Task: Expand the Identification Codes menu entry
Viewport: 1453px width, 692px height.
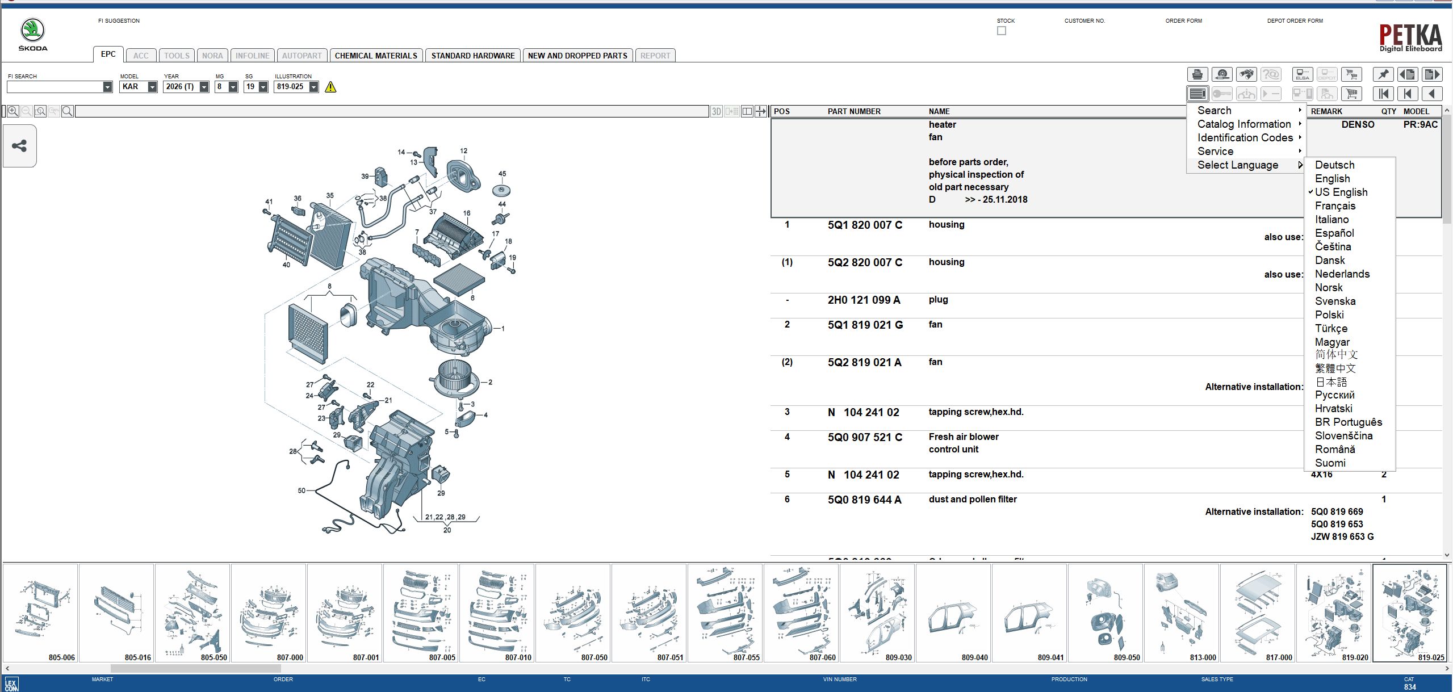Action: (x=1245, y=137)
